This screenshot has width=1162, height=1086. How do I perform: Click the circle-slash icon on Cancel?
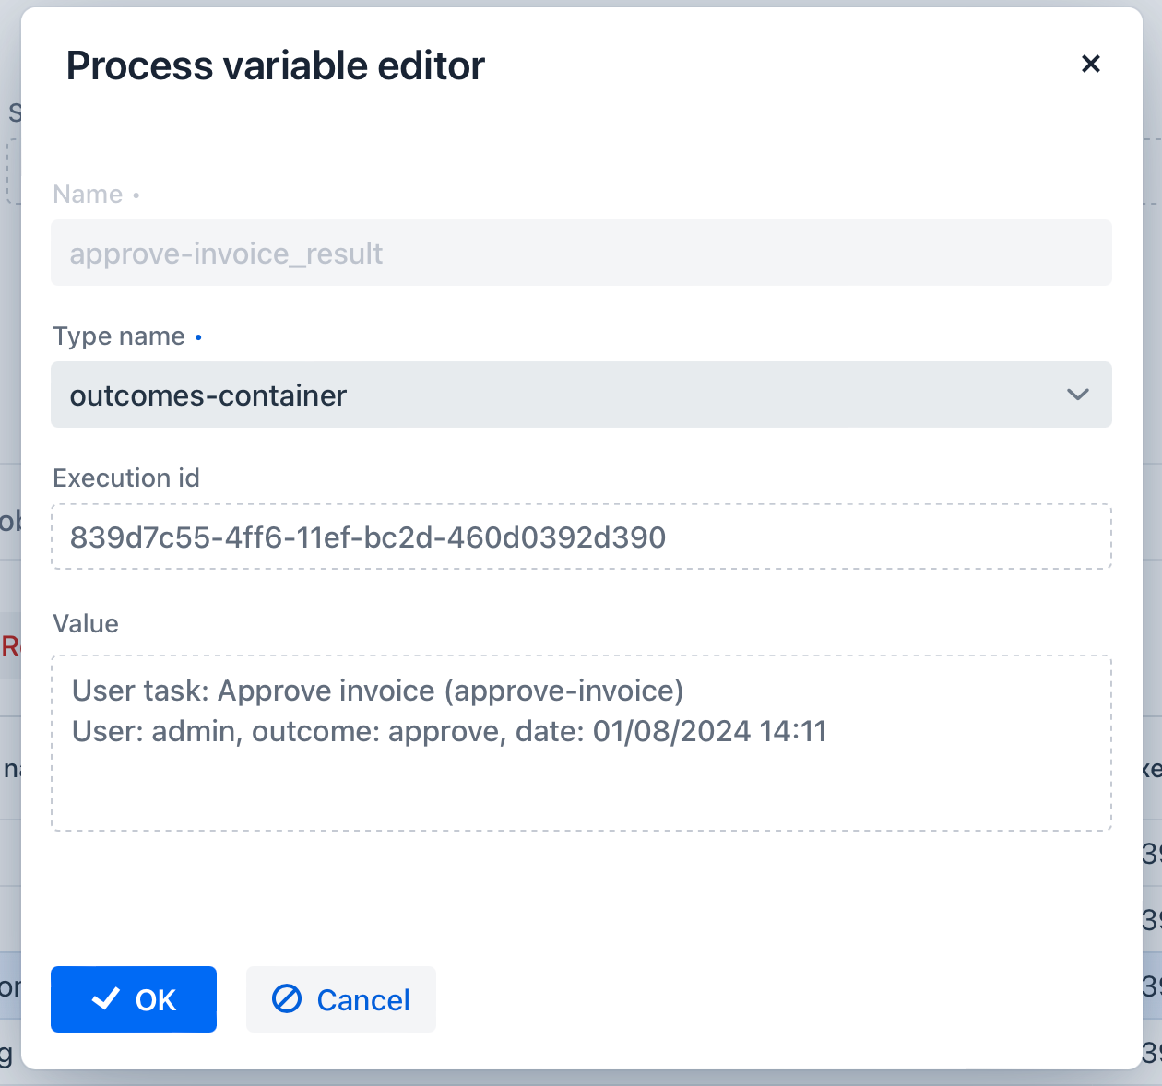pyautogui.click(x=287, y=998)
